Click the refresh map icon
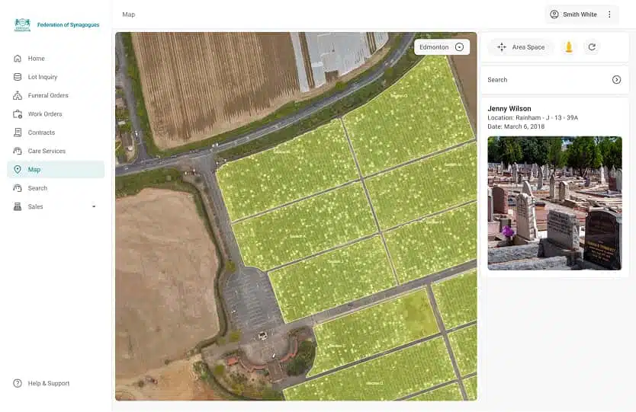This screenshot has height=412, width=636. pyautogui.click(x=592, y=47)
